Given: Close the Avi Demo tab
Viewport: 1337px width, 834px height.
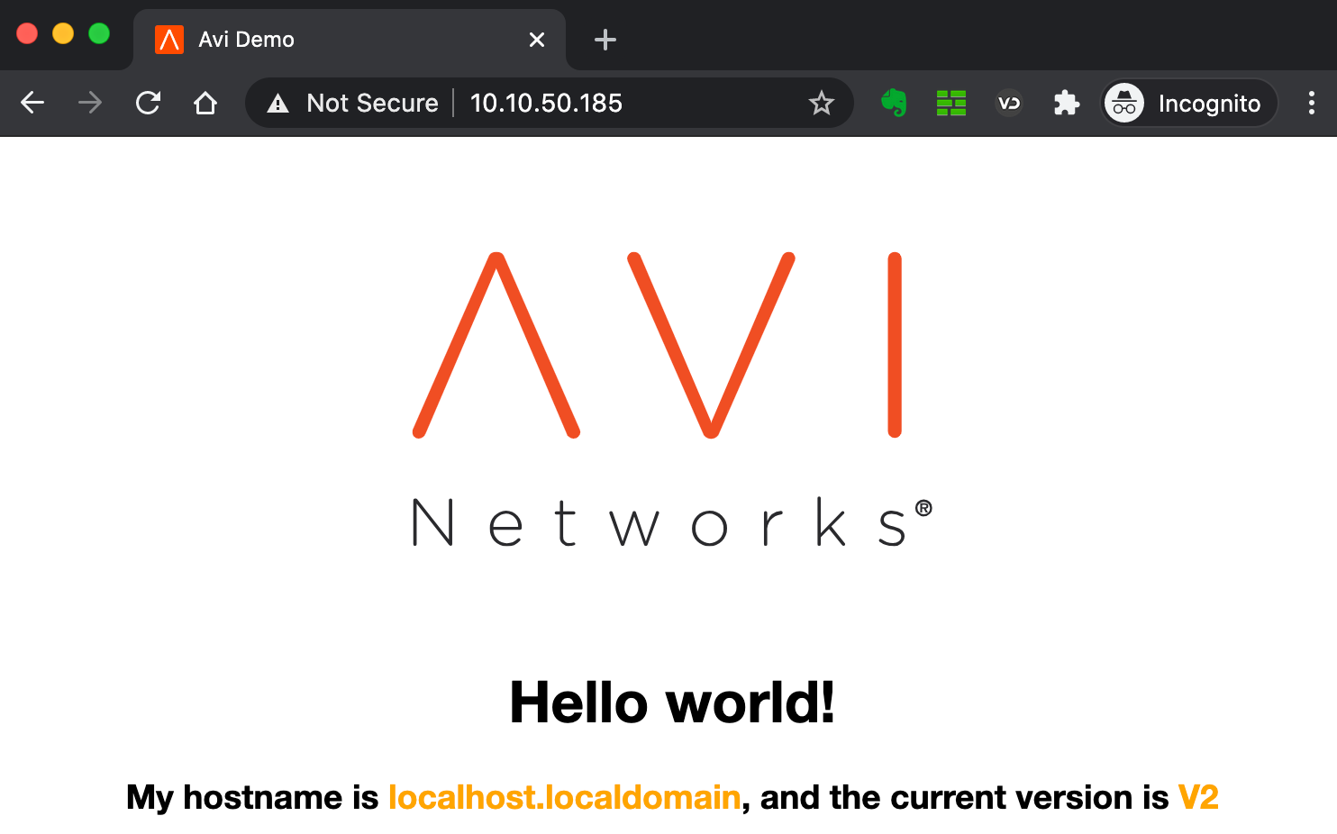Looking at the screenshot, I should click(537, 40).
